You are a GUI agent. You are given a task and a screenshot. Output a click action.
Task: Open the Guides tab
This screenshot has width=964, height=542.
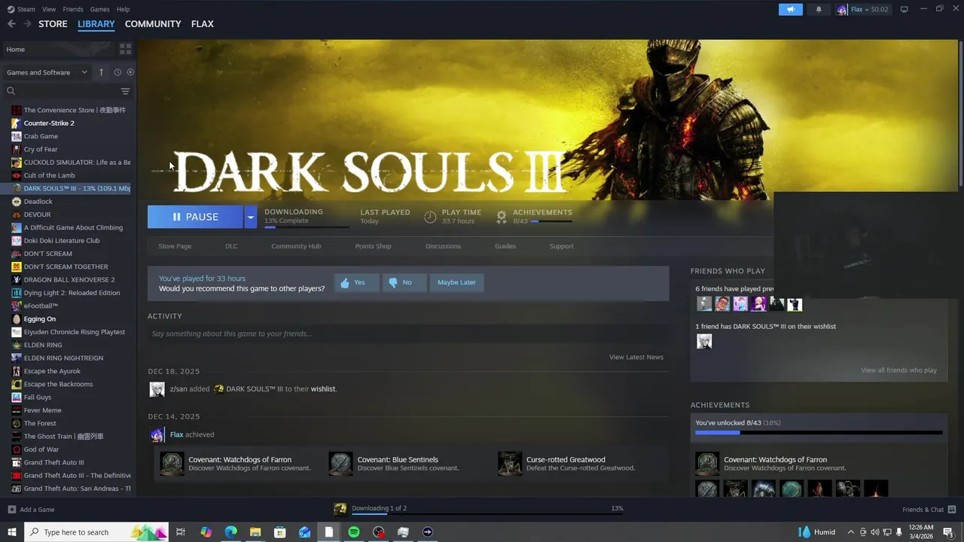tap(505, 246)
